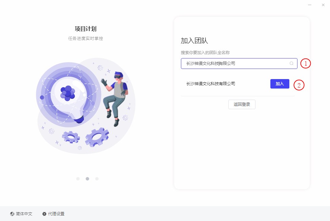Close the login window

click(x=323, y=5)
